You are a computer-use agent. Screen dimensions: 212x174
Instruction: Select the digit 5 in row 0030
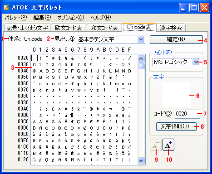[x=66, y=64]
